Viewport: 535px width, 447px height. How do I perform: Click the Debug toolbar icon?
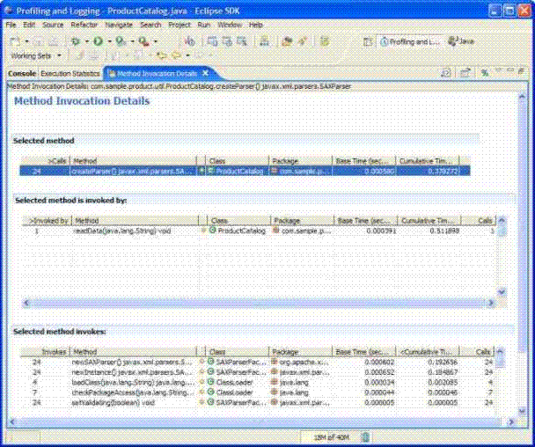point(75,40)
